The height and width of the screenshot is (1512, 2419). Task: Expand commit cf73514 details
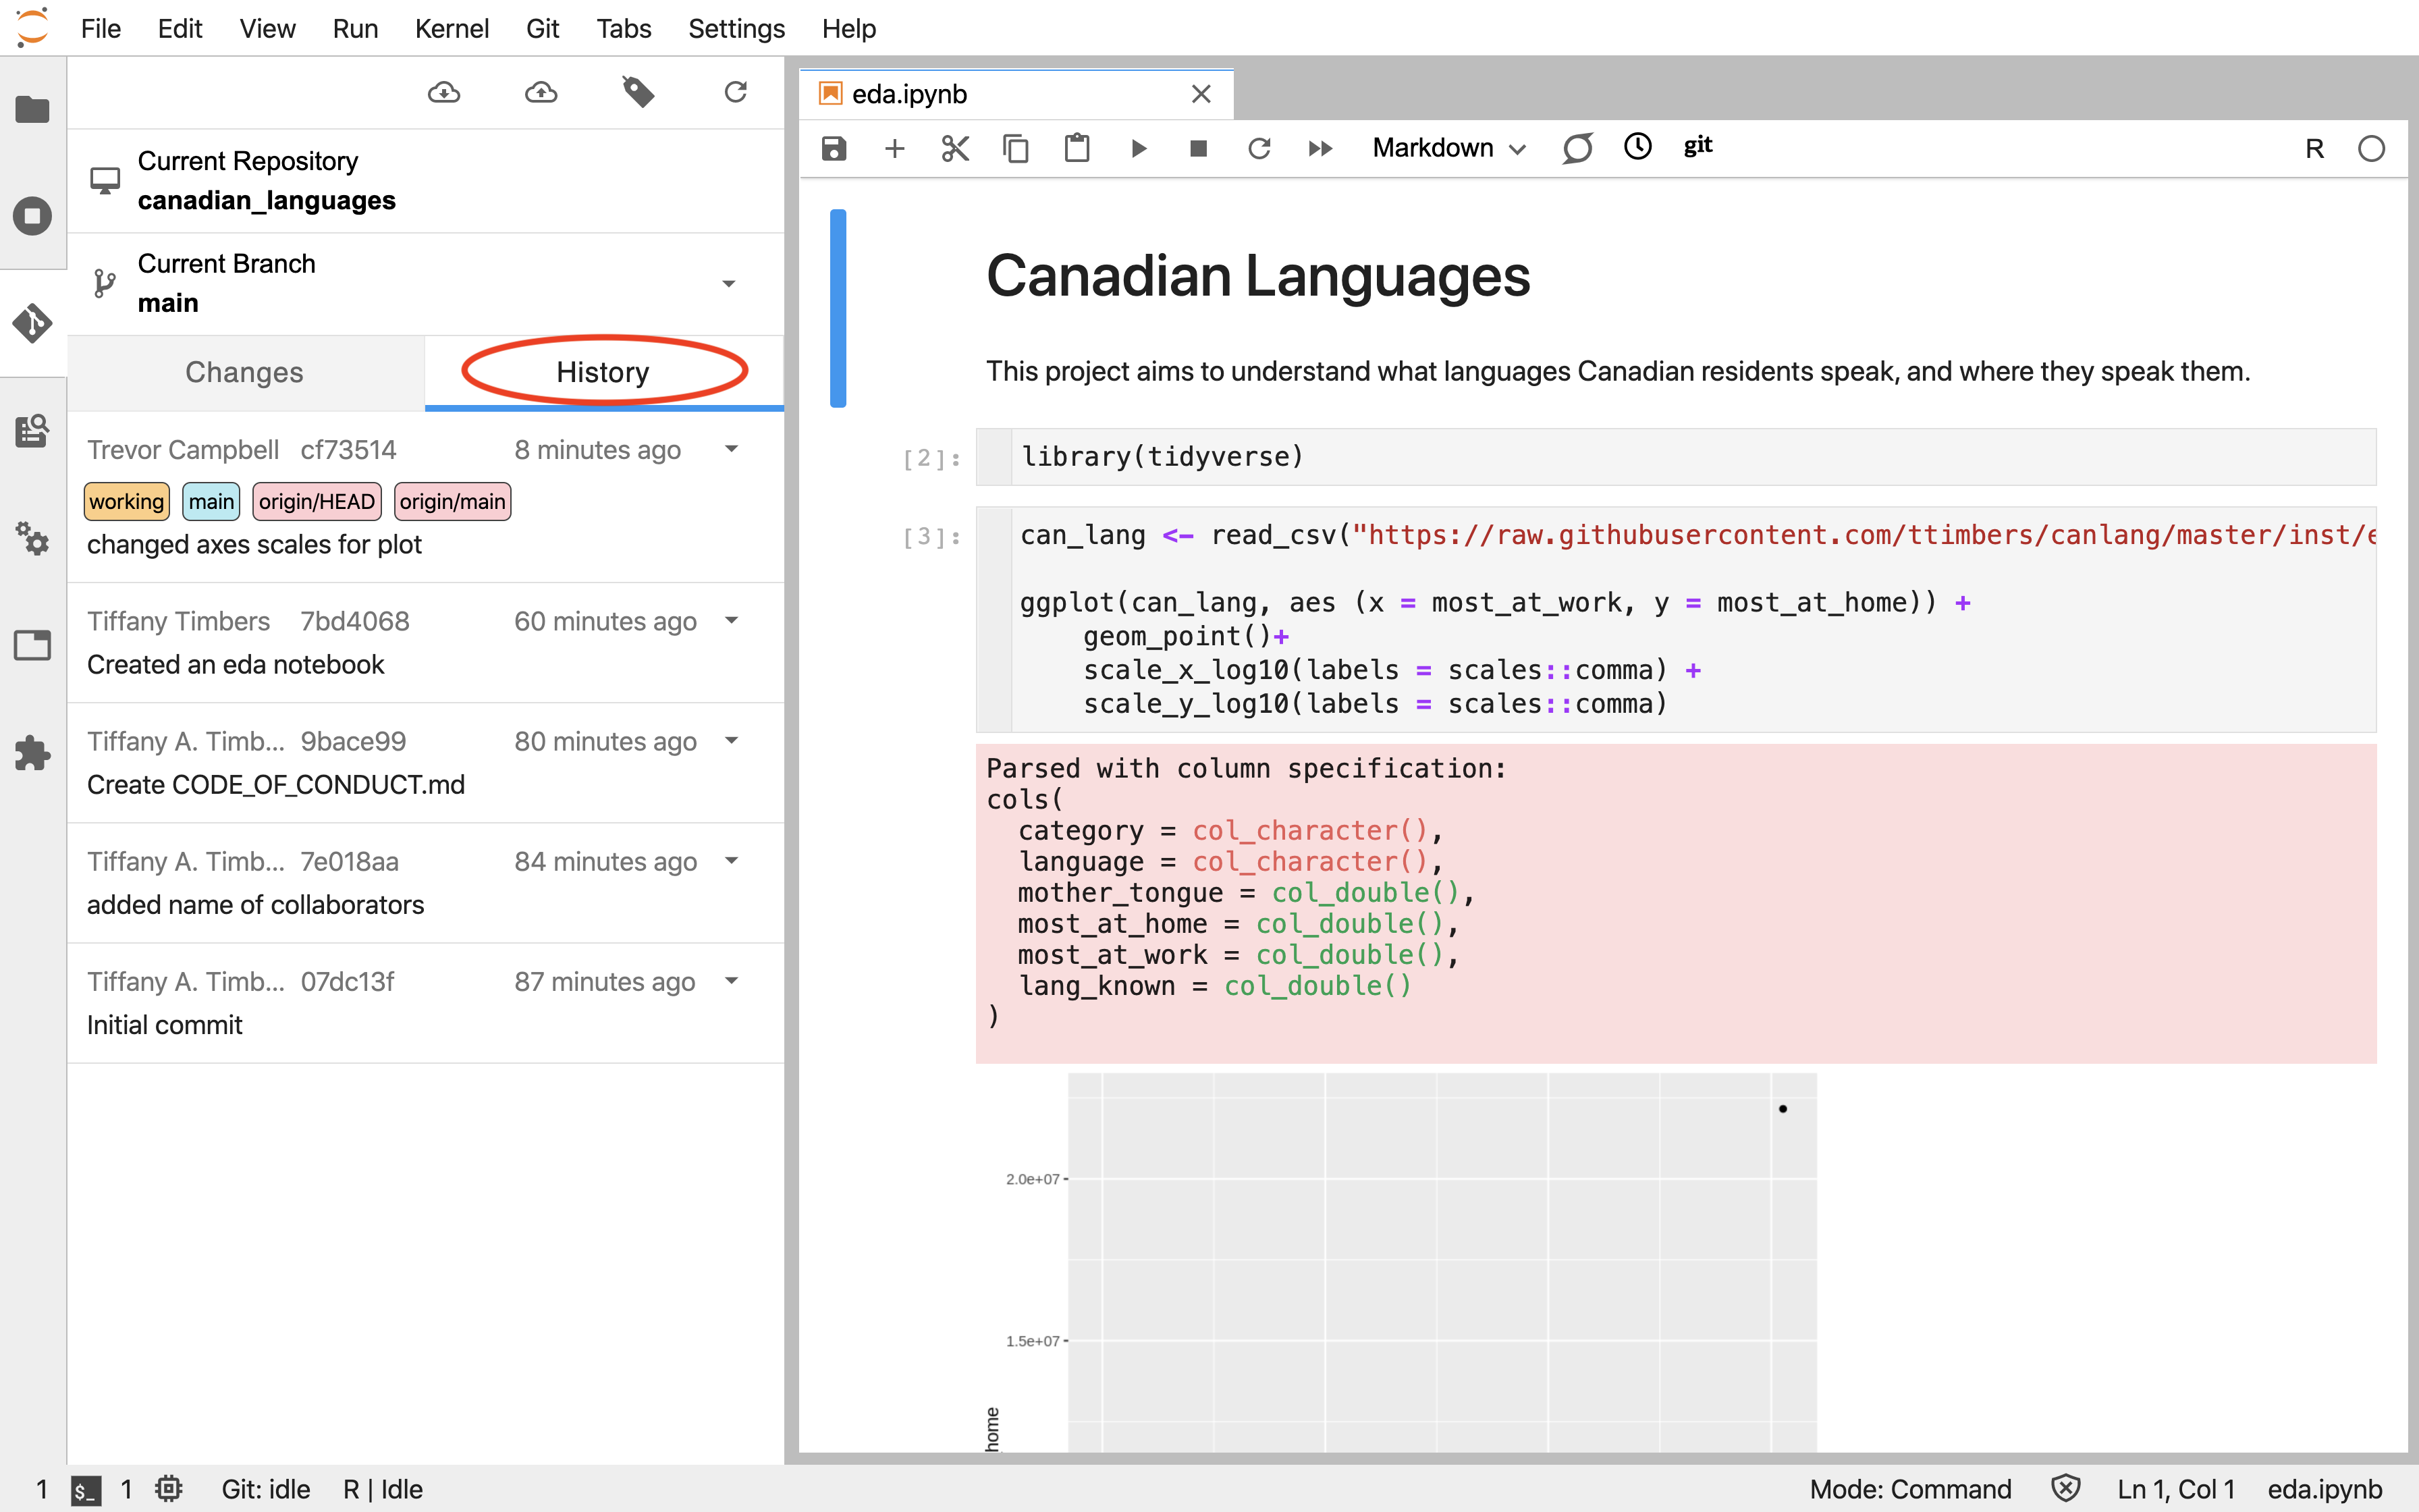coord(732,450)
